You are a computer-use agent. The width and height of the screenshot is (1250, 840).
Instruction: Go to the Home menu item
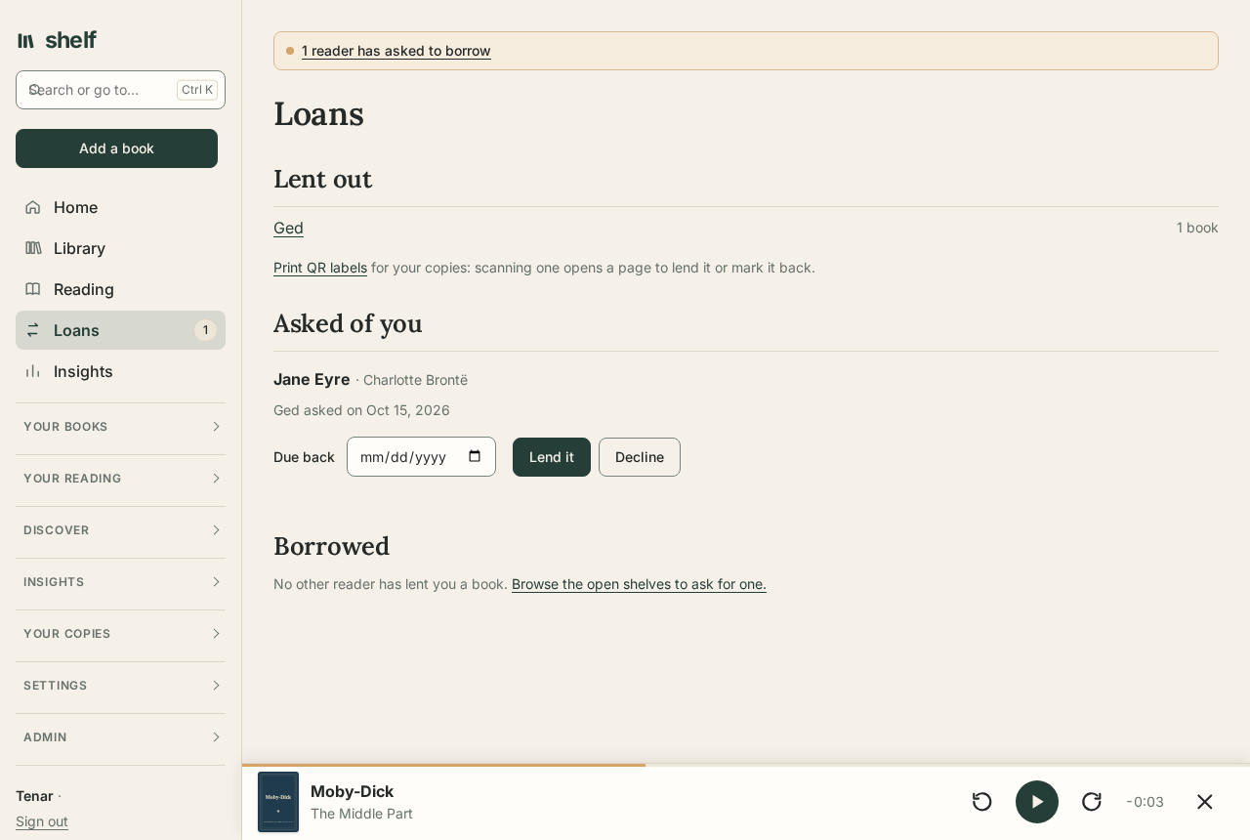point(120,207)
